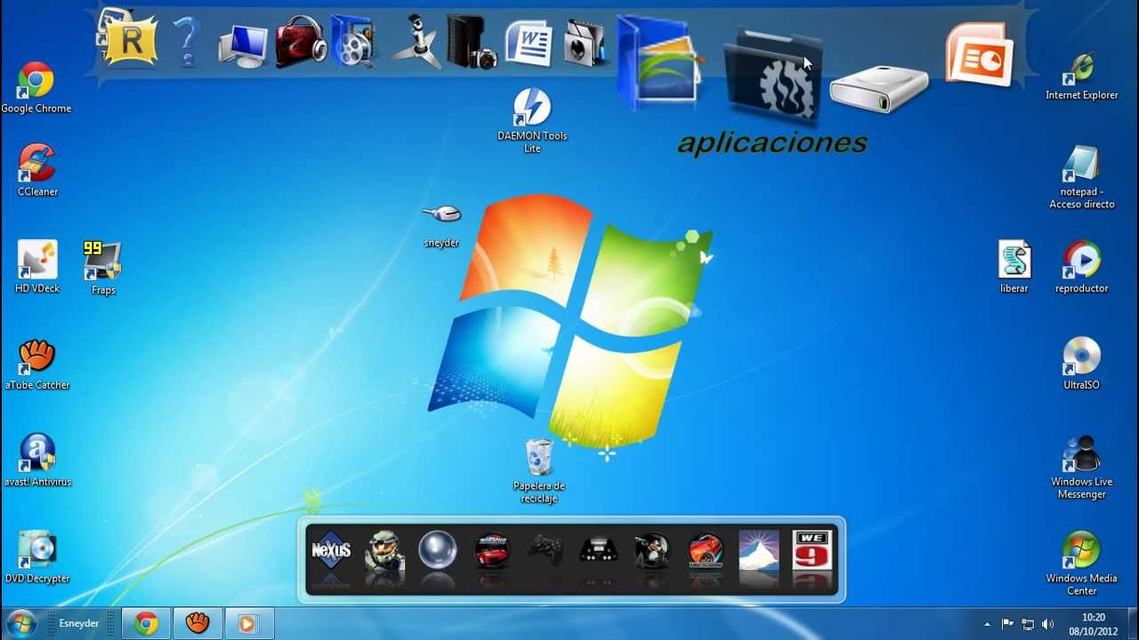Open the computer monitor dock icon
This screenshot has height=640, width=1139.
click(242, 44)
